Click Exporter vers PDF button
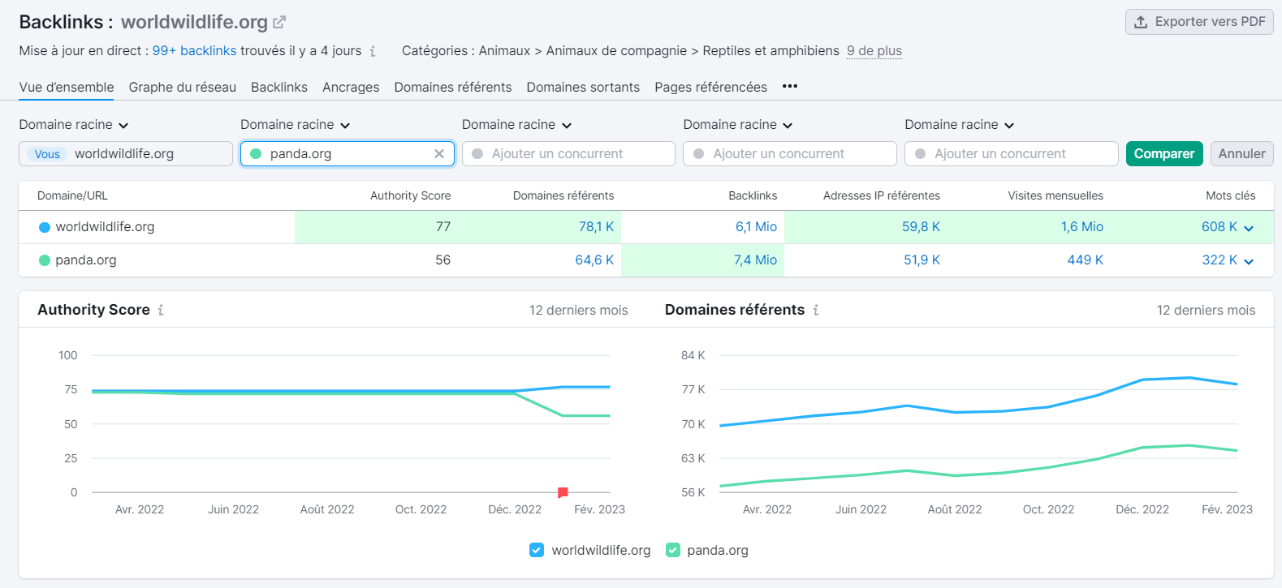Viewport: 1282px width, 588px height. click(x=1199, y=22)
